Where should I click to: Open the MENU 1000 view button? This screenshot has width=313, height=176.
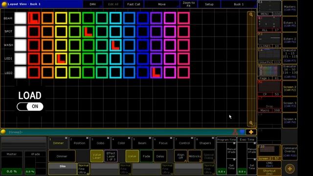tap(269, 8)
